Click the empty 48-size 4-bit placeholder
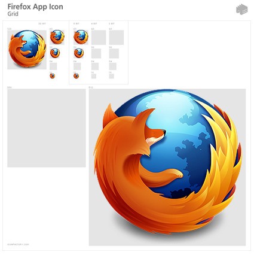Screen dimensions: 257x255 tap(99, 37)
